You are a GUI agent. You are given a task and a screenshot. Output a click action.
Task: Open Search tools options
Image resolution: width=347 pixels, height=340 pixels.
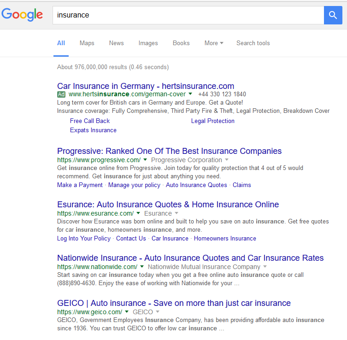pyautogui.click(x=253, y=43)
